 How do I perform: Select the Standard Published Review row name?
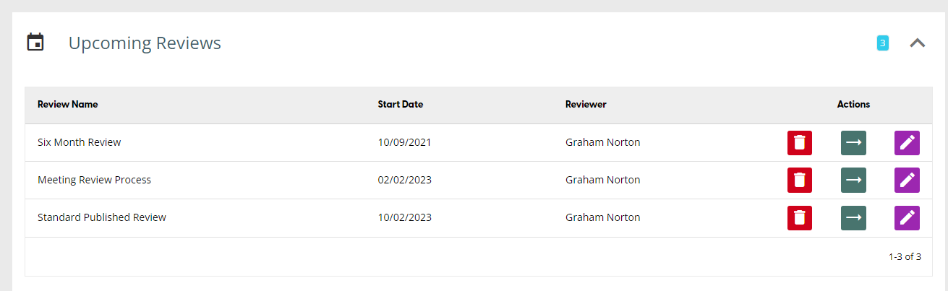point(102,217)
